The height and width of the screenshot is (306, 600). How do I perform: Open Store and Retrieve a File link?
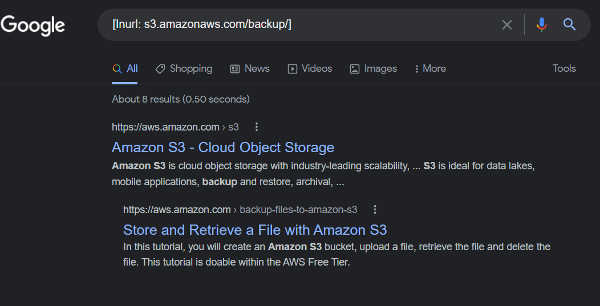[x=255, y=230]
